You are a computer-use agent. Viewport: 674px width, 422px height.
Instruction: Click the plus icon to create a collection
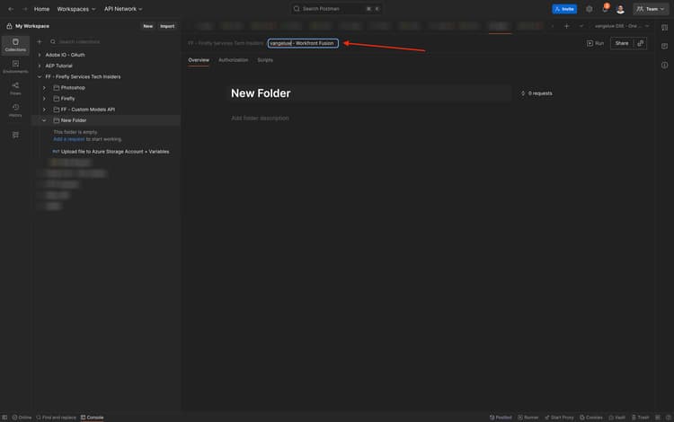click(40, 41)
